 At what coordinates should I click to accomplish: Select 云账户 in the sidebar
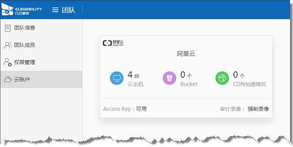pos(41,79)
